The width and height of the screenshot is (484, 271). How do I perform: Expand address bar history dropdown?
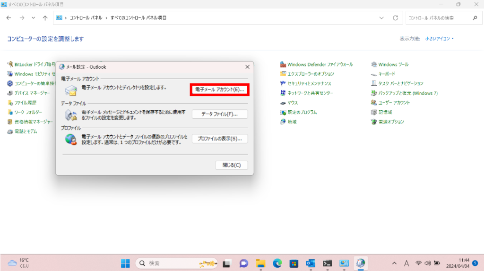[x=382, y=18]
